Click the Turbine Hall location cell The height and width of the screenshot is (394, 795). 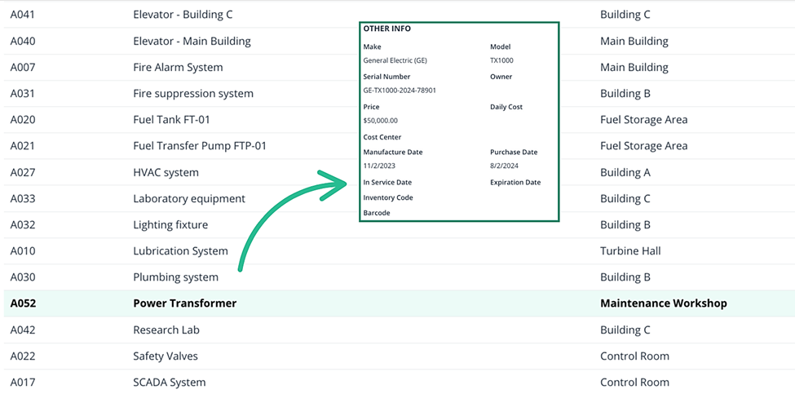click(x=630, y=251)
